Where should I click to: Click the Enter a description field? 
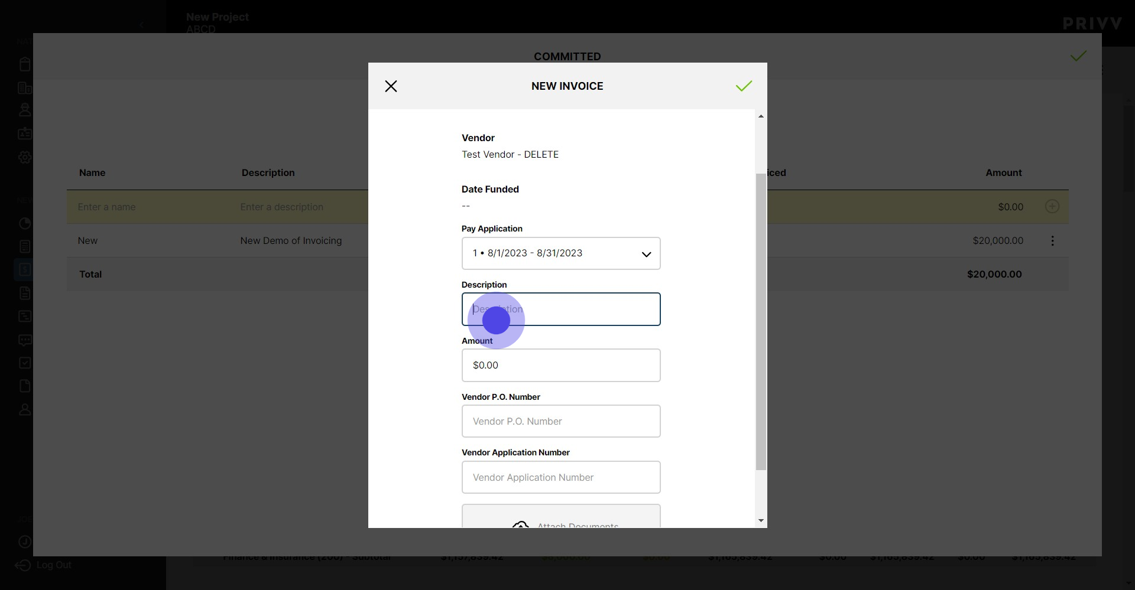[x=282, y=207]
